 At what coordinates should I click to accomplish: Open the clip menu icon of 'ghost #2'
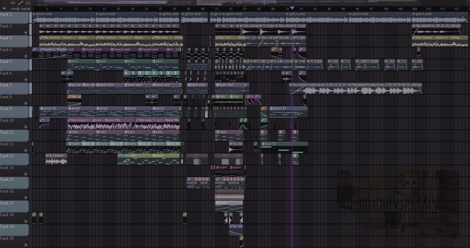[41, 108]
